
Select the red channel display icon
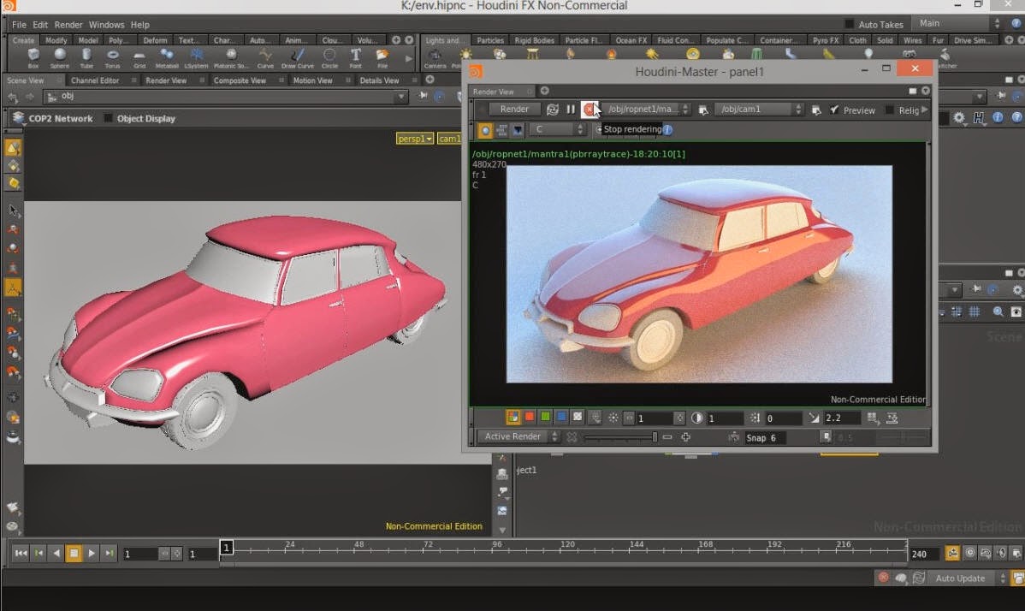coord(529,417)
